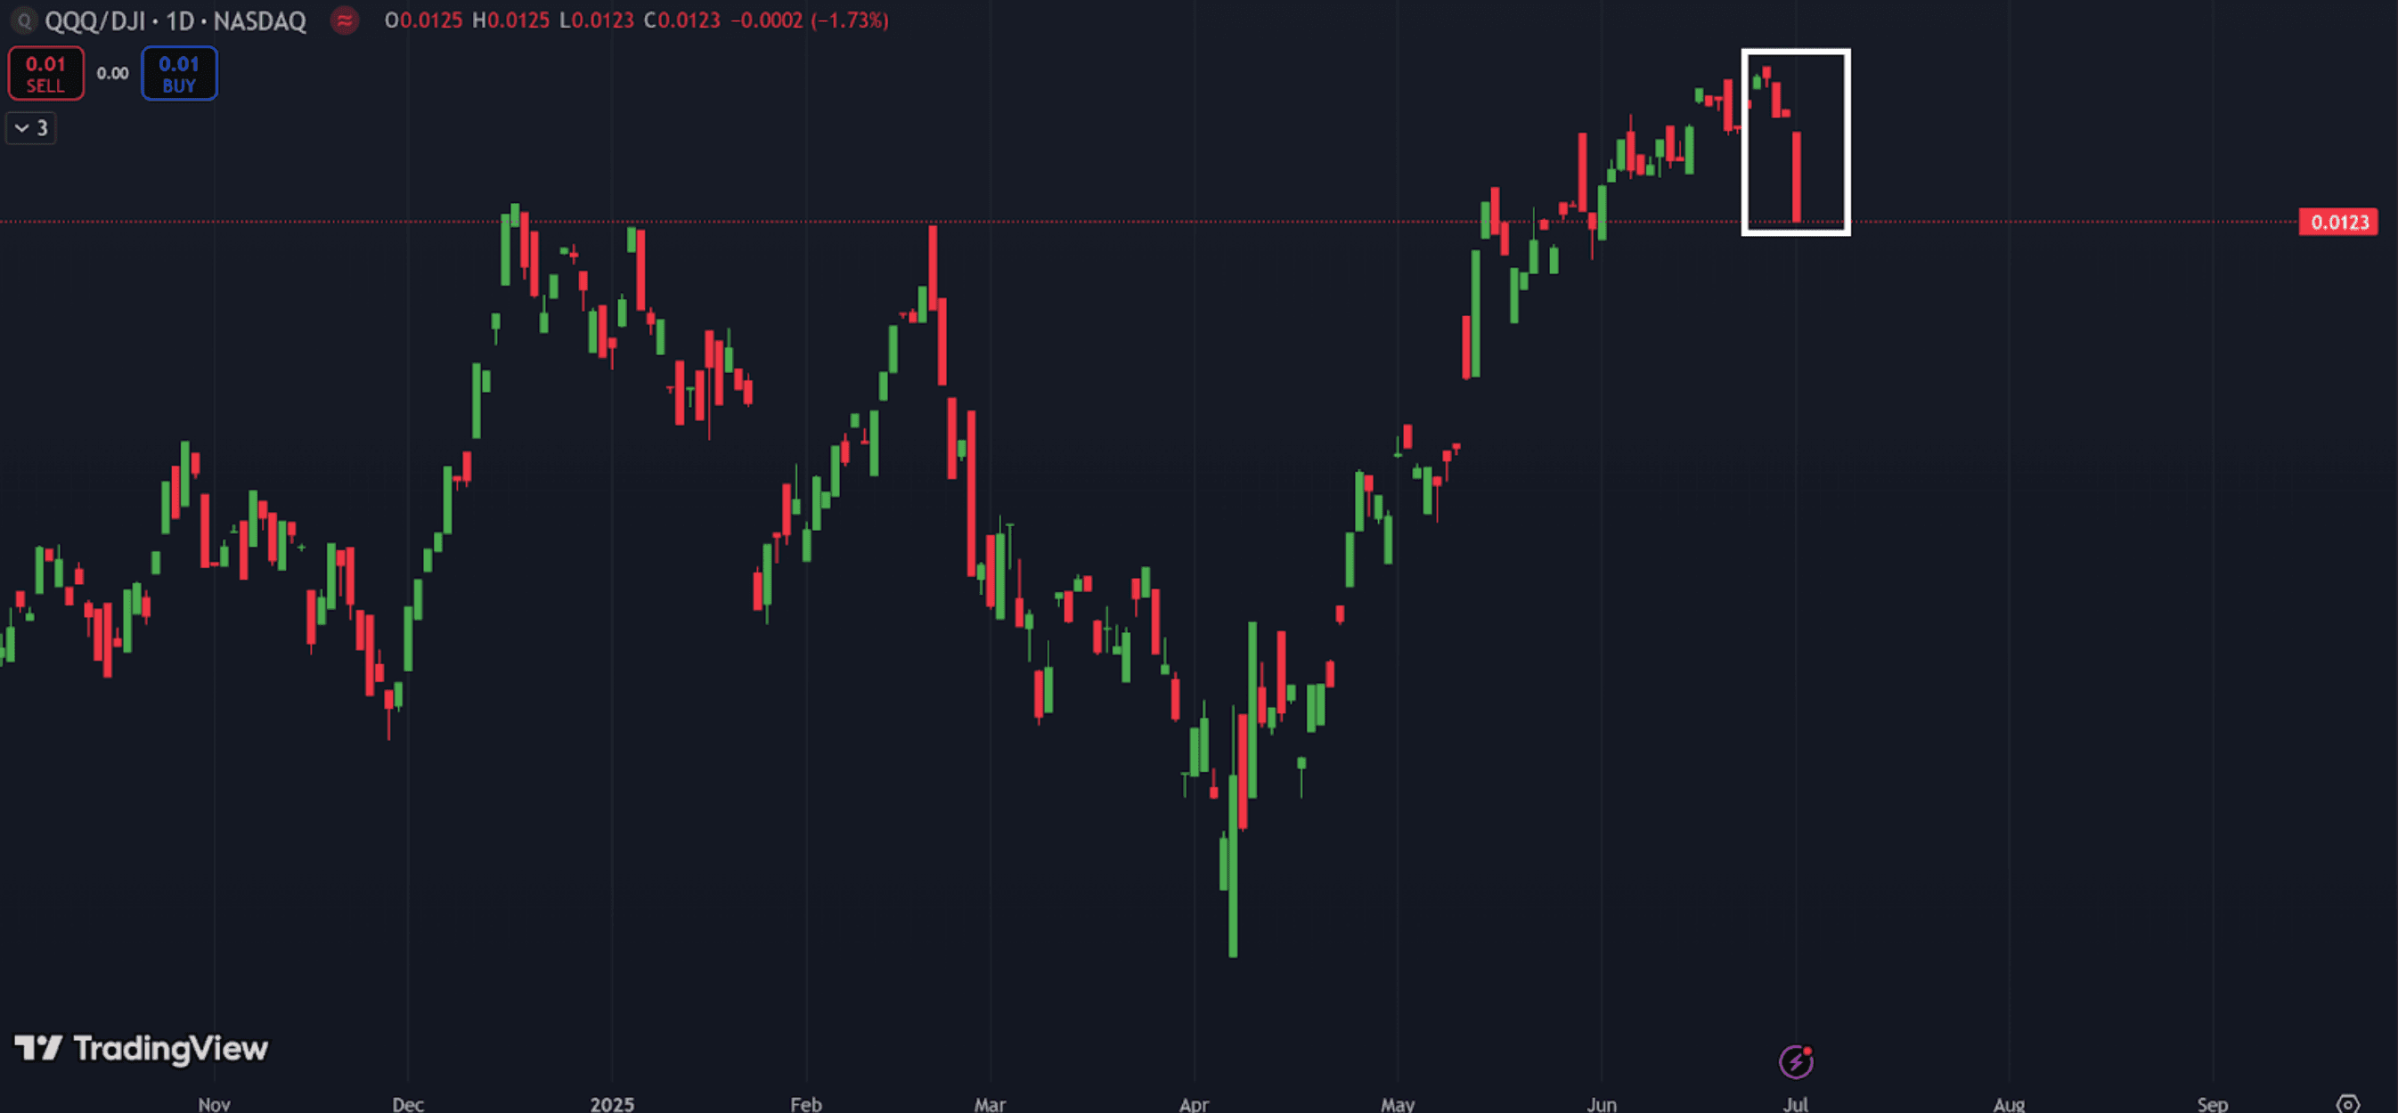
Task: Click the Sep label on time axis
Action: [x=2212, y=1104]
